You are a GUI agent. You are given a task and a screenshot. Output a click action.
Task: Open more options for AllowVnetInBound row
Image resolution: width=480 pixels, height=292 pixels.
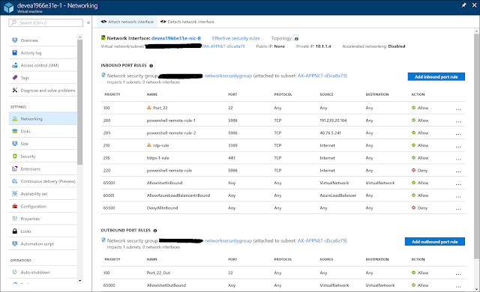458,184
